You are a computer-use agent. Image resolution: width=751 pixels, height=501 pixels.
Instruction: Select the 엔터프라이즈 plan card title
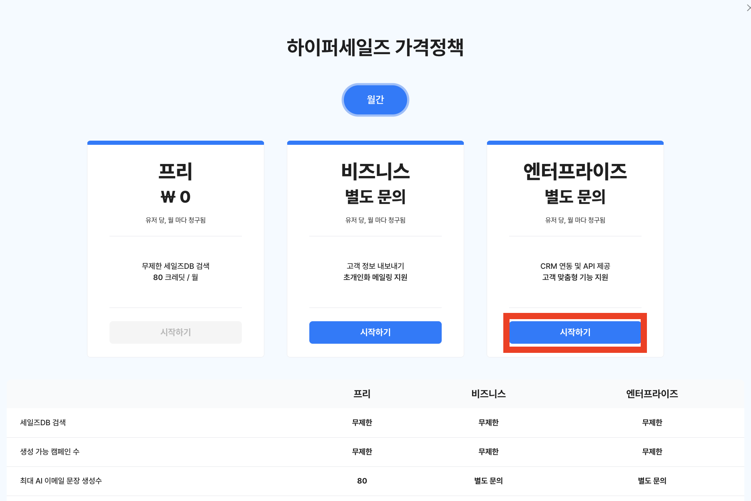pyautogui.click(x=575, y=171)
